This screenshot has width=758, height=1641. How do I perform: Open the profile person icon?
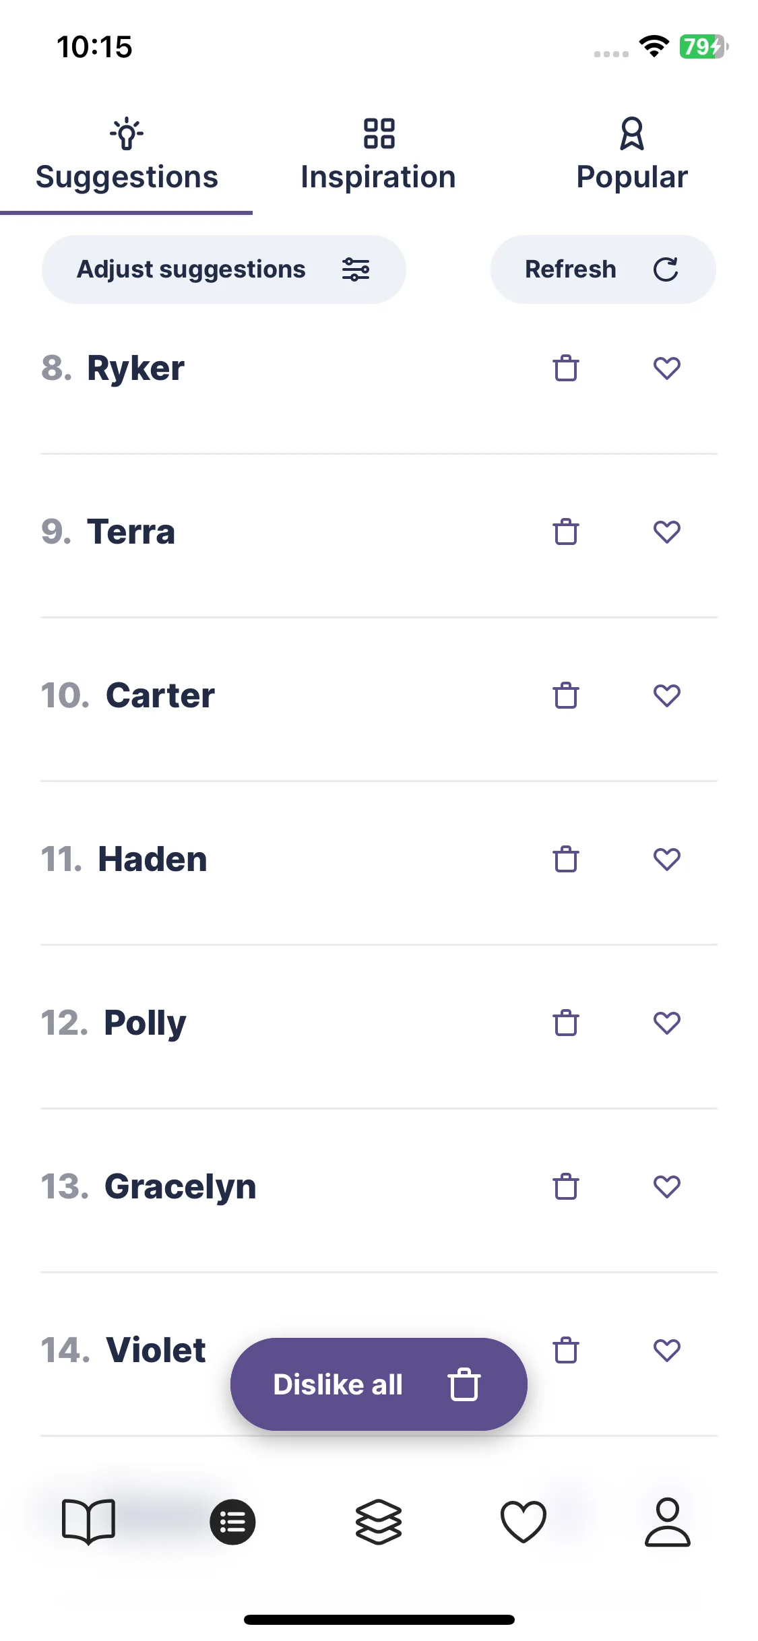(667, 1522)
